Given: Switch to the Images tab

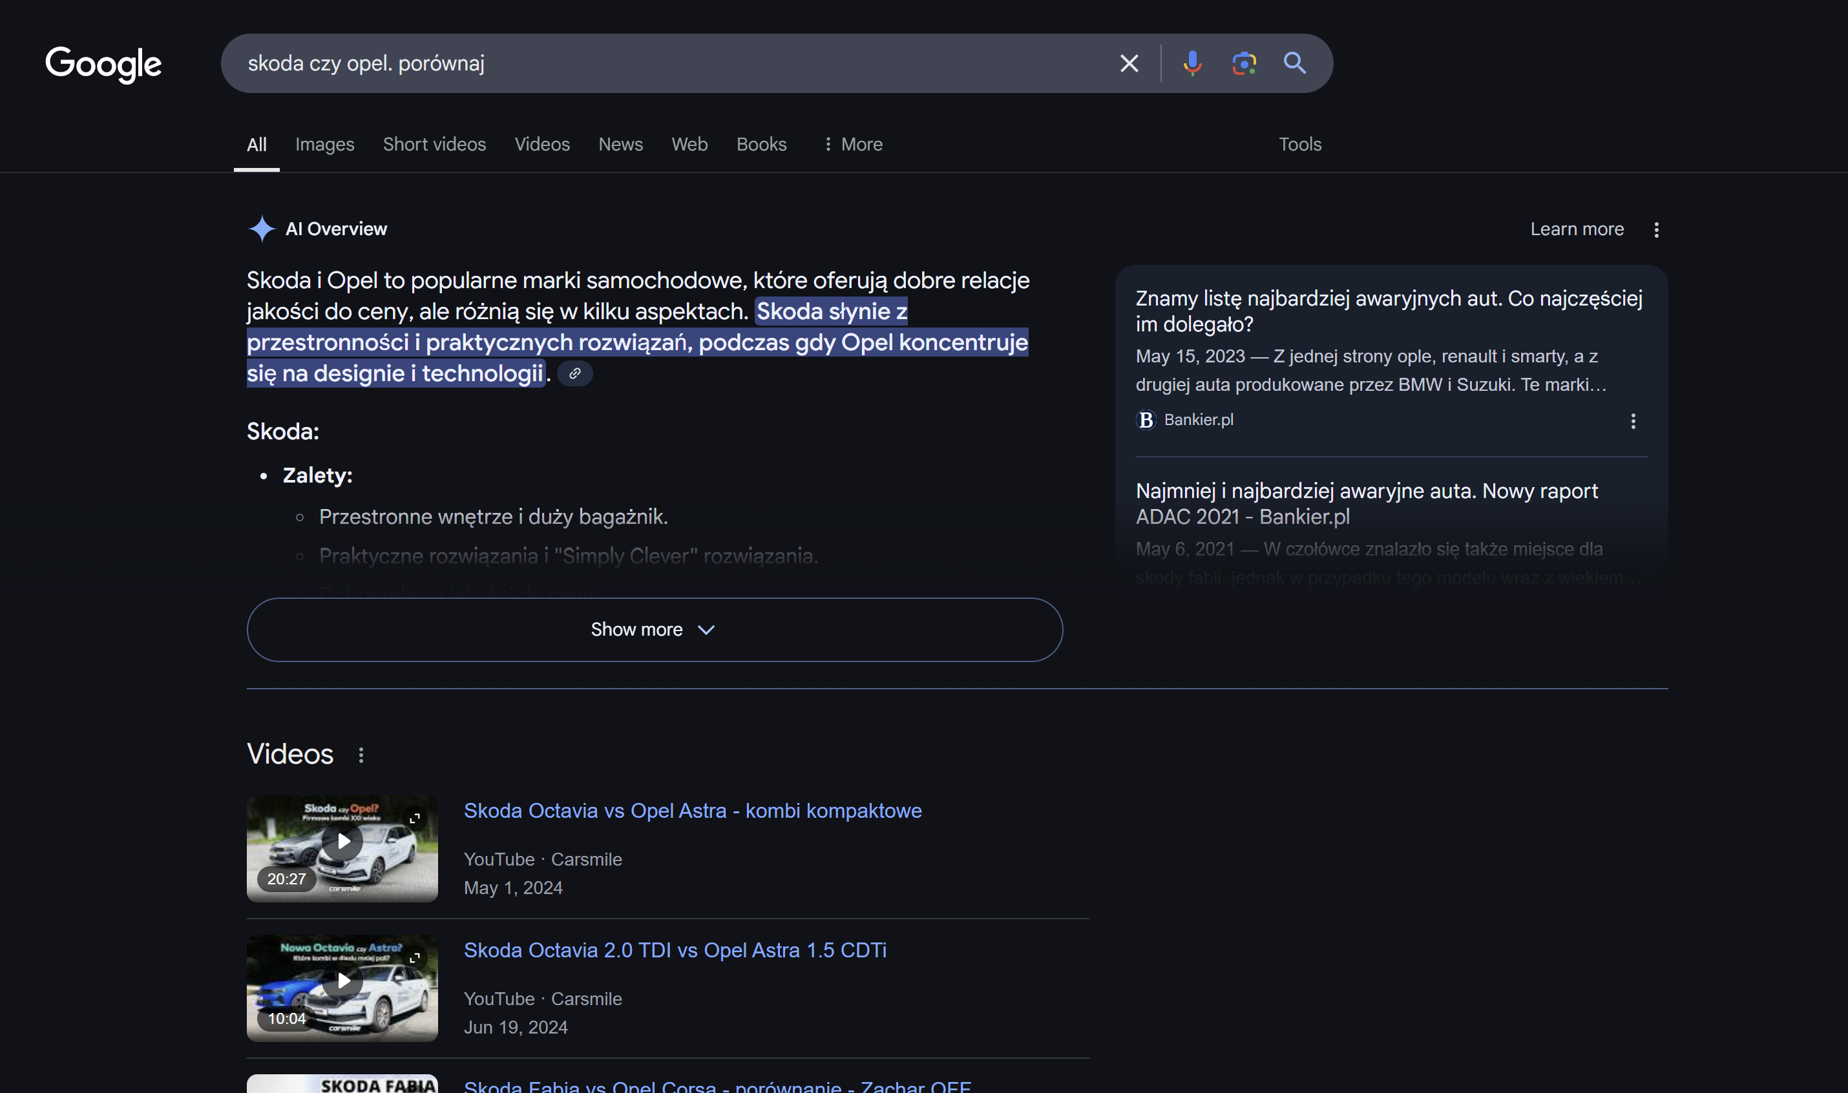Looking at the screenshot, I should [x=325, y=144].
